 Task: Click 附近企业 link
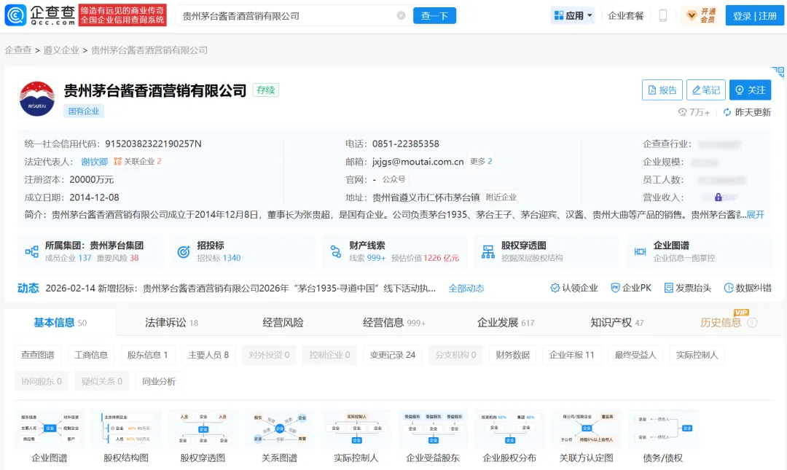(x=501, y=197)
